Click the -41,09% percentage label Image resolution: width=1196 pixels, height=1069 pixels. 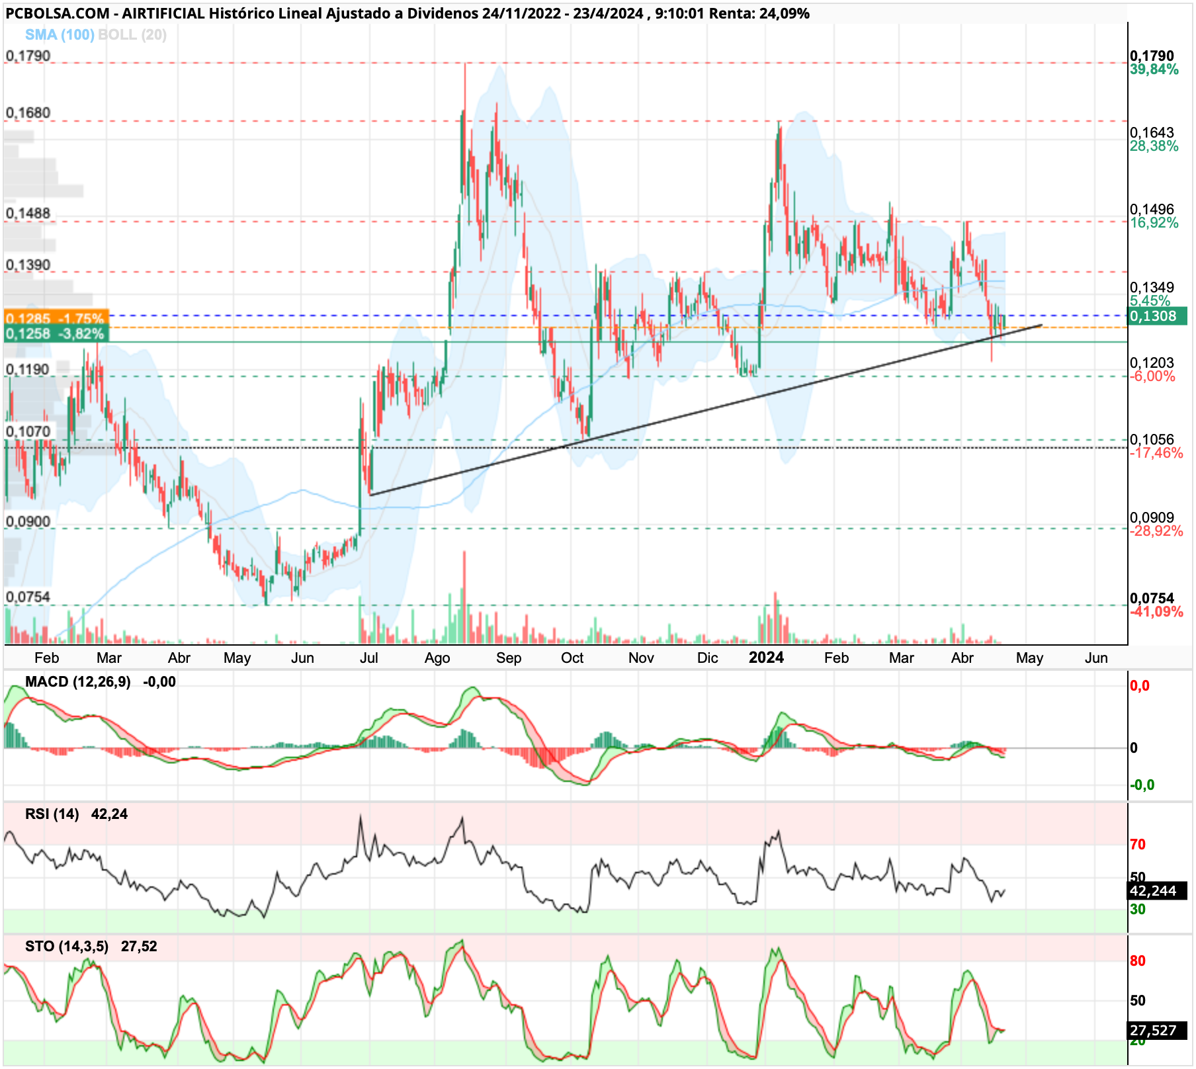click(x=1156, y=611)
